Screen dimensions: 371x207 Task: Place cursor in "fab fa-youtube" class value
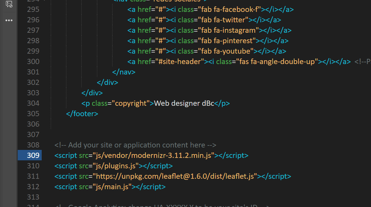pyautogui.click(x=225, y=51)
